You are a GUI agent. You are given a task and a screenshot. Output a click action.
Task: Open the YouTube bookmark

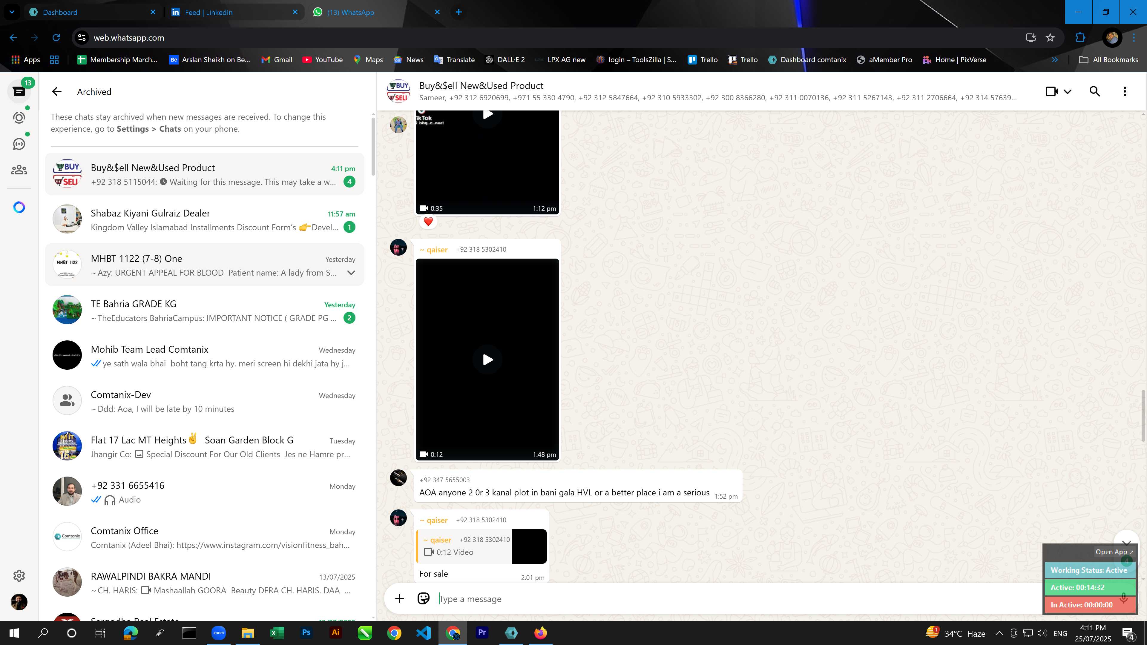pos(322,60)
